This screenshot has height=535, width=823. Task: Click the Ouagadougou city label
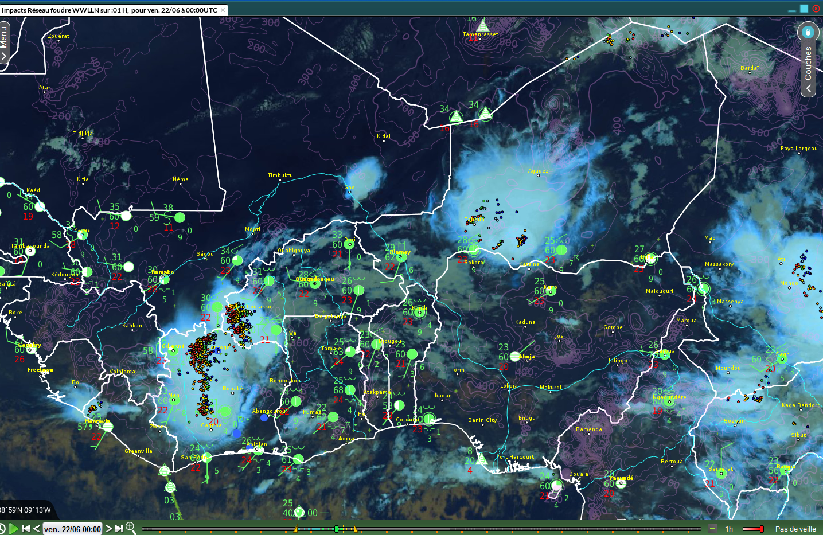[315, 279]
